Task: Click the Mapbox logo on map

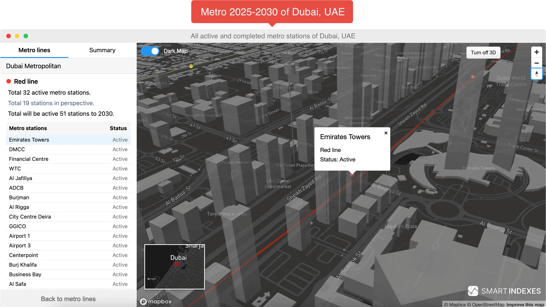Action: coord(156,301)
